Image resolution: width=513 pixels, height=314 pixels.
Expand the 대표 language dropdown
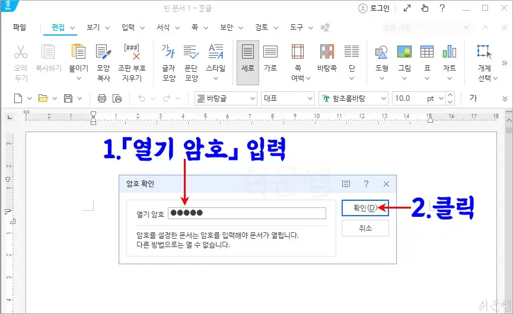coord(310,98)
